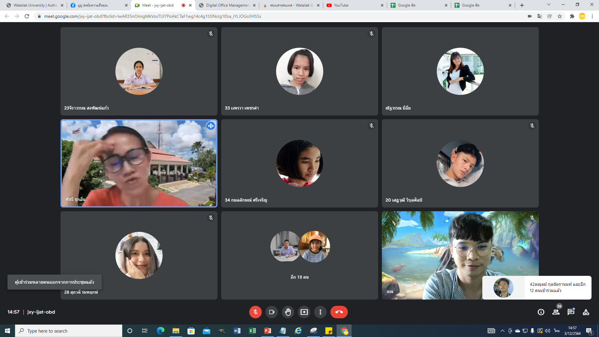Click the join notification popup
The height and width of the screenshot is (337, 599).
tap(537, 287)
